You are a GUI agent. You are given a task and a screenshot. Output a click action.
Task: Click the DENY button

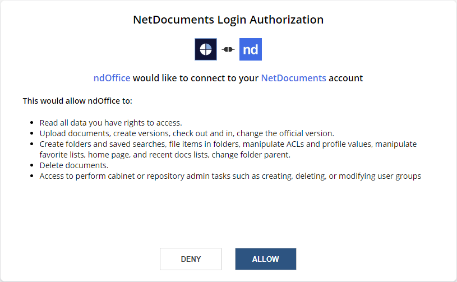pos(191,259)
